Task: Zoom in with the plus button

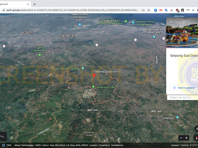Action: pyautogui.click(x=187, y=138)
